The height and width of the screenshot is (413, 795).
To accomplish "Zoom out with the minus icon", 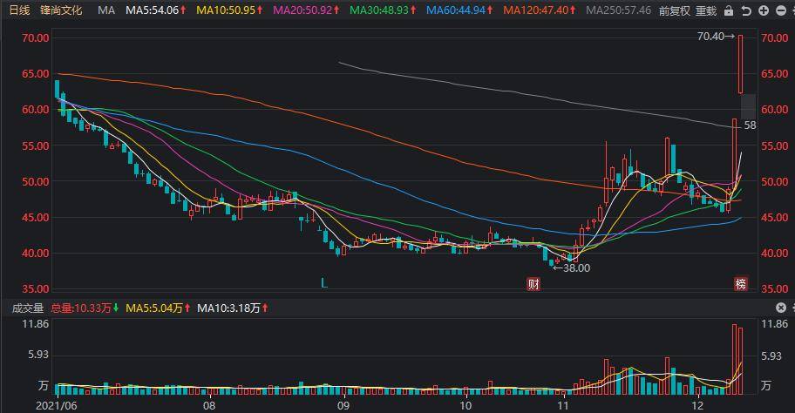I will pyautogui.click(x=781, y=10).
